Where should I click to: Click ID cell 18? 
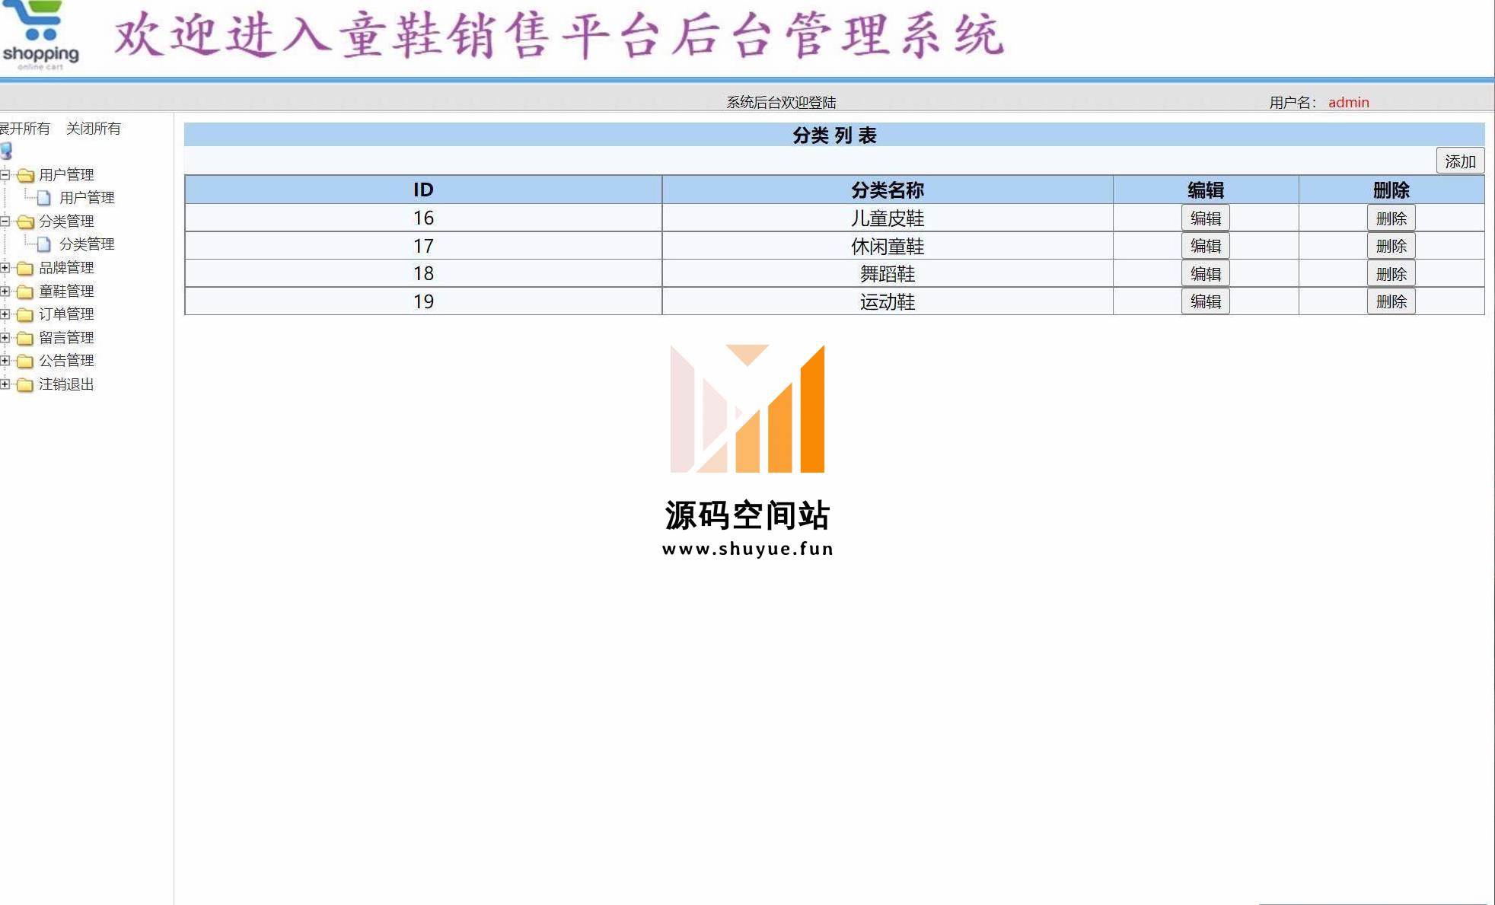[x=423, y=274]
